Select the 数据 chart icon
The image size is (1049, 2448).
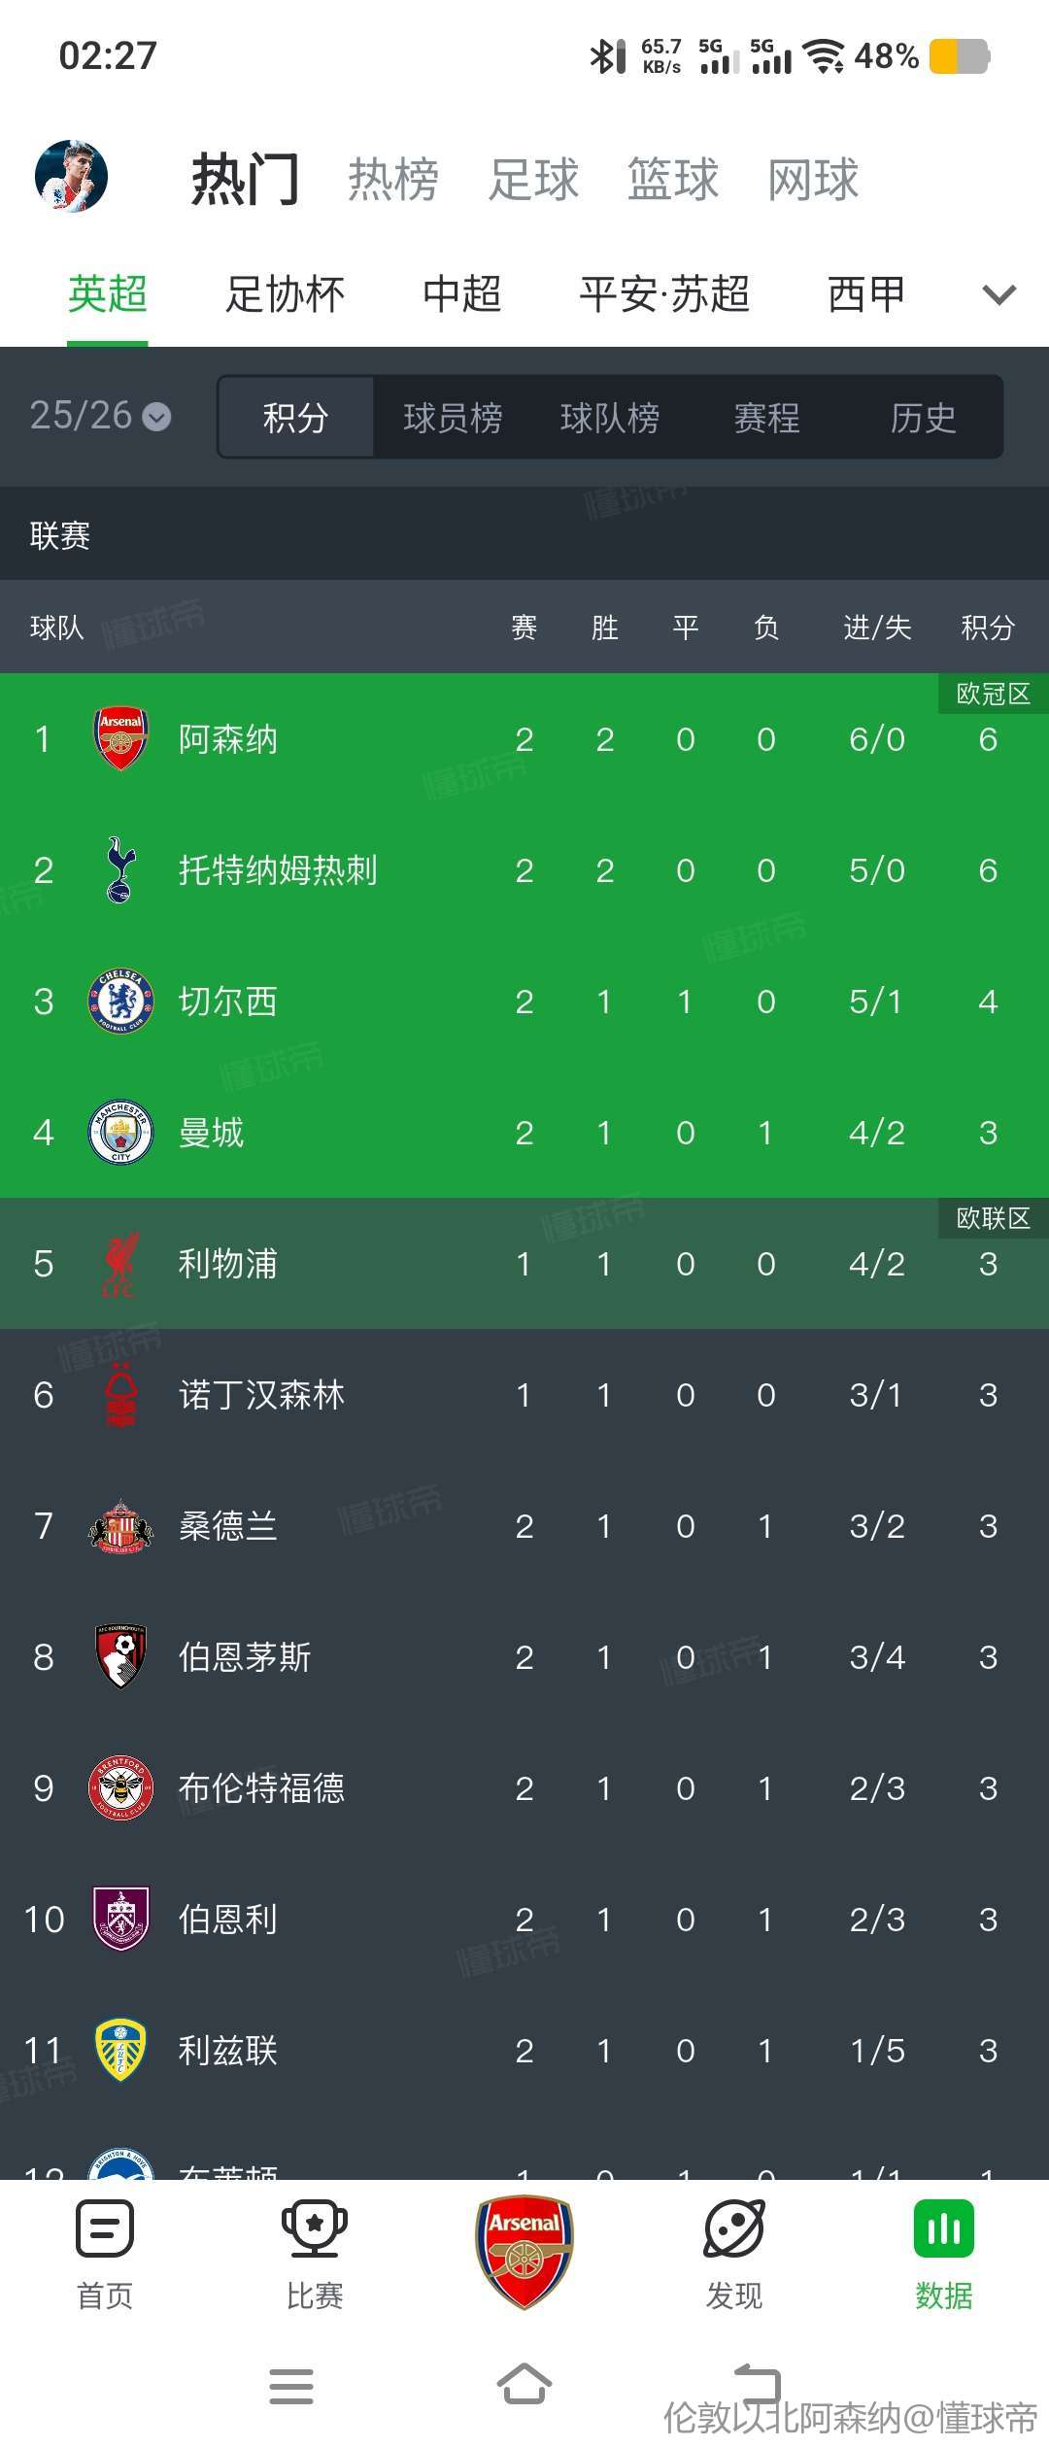944,2227
